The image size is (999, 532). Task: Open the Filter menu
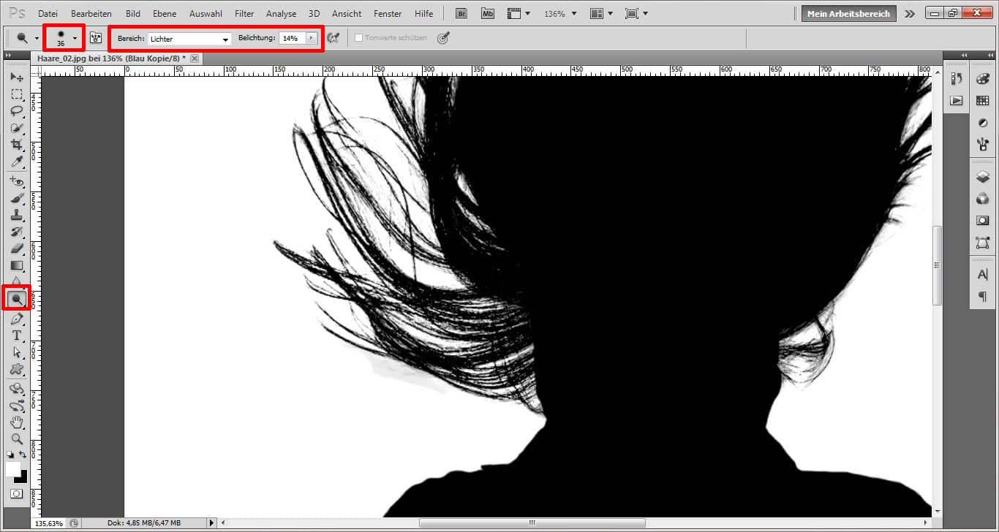click(244, 13)
